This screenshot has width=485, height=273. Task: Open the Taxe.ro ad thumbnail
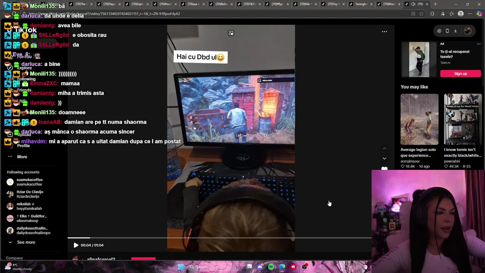pos(419,60)
